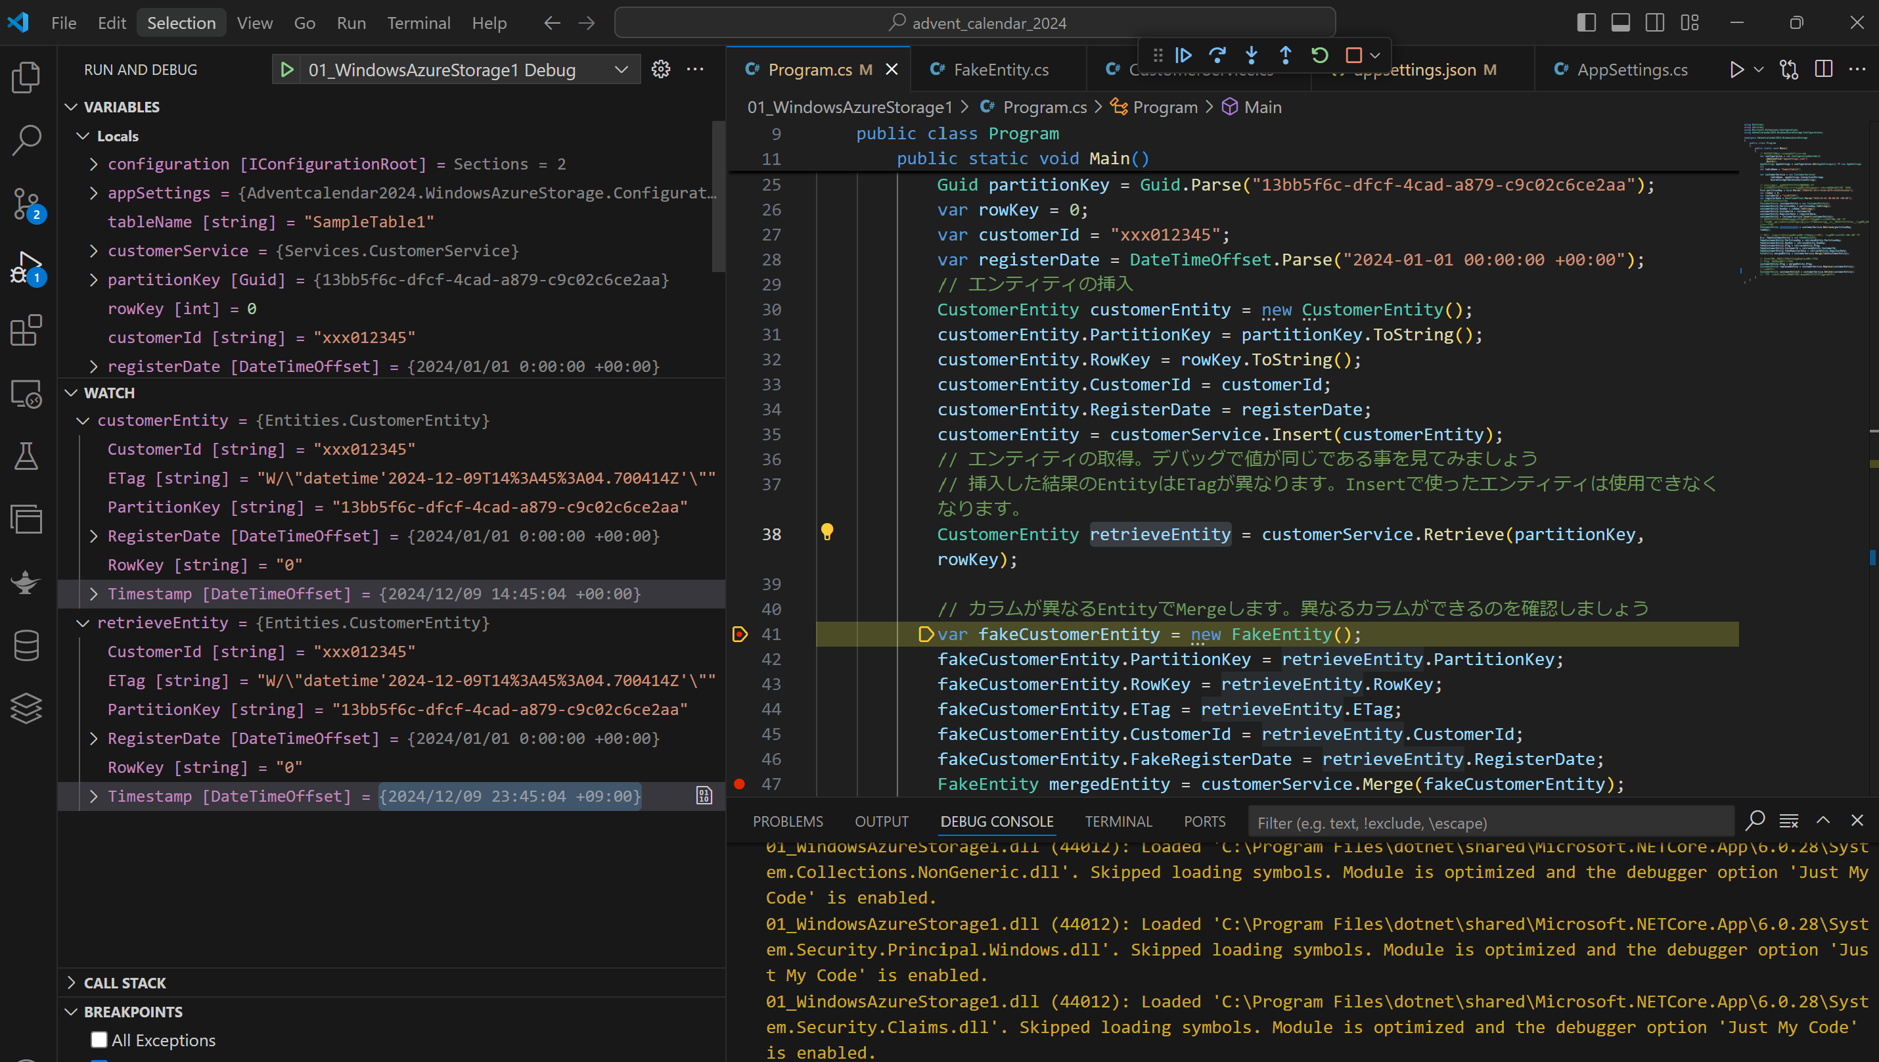Collapse the retrieveEntity watch expression
The width and height of the screenshot is (1879, 1062).
click(83, 623)
